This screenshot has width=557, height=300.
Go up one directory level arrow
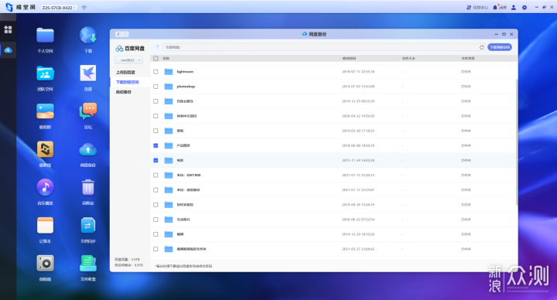[157, 47]
